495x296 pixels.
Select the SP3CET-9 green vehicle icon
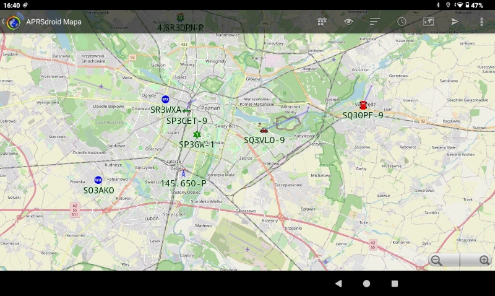(187, 111)
